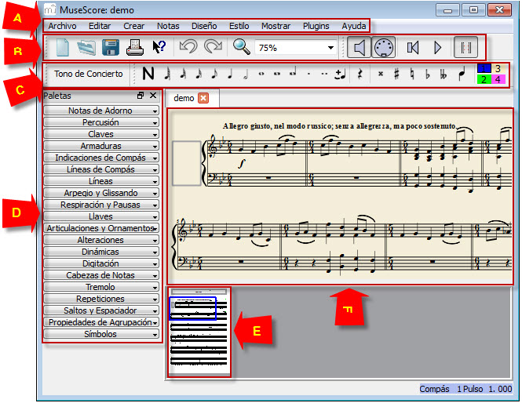The width and height of the screenshot is (522, 403).
Task: Redo action with the curved right arrow
Action: coord(213,47)
